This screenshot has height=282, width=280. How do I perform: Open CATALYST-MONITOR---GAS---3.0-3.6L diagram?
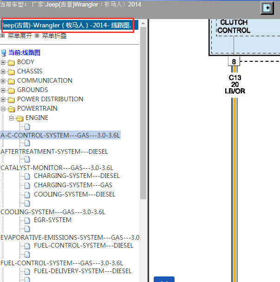click(x=57, y=168)
